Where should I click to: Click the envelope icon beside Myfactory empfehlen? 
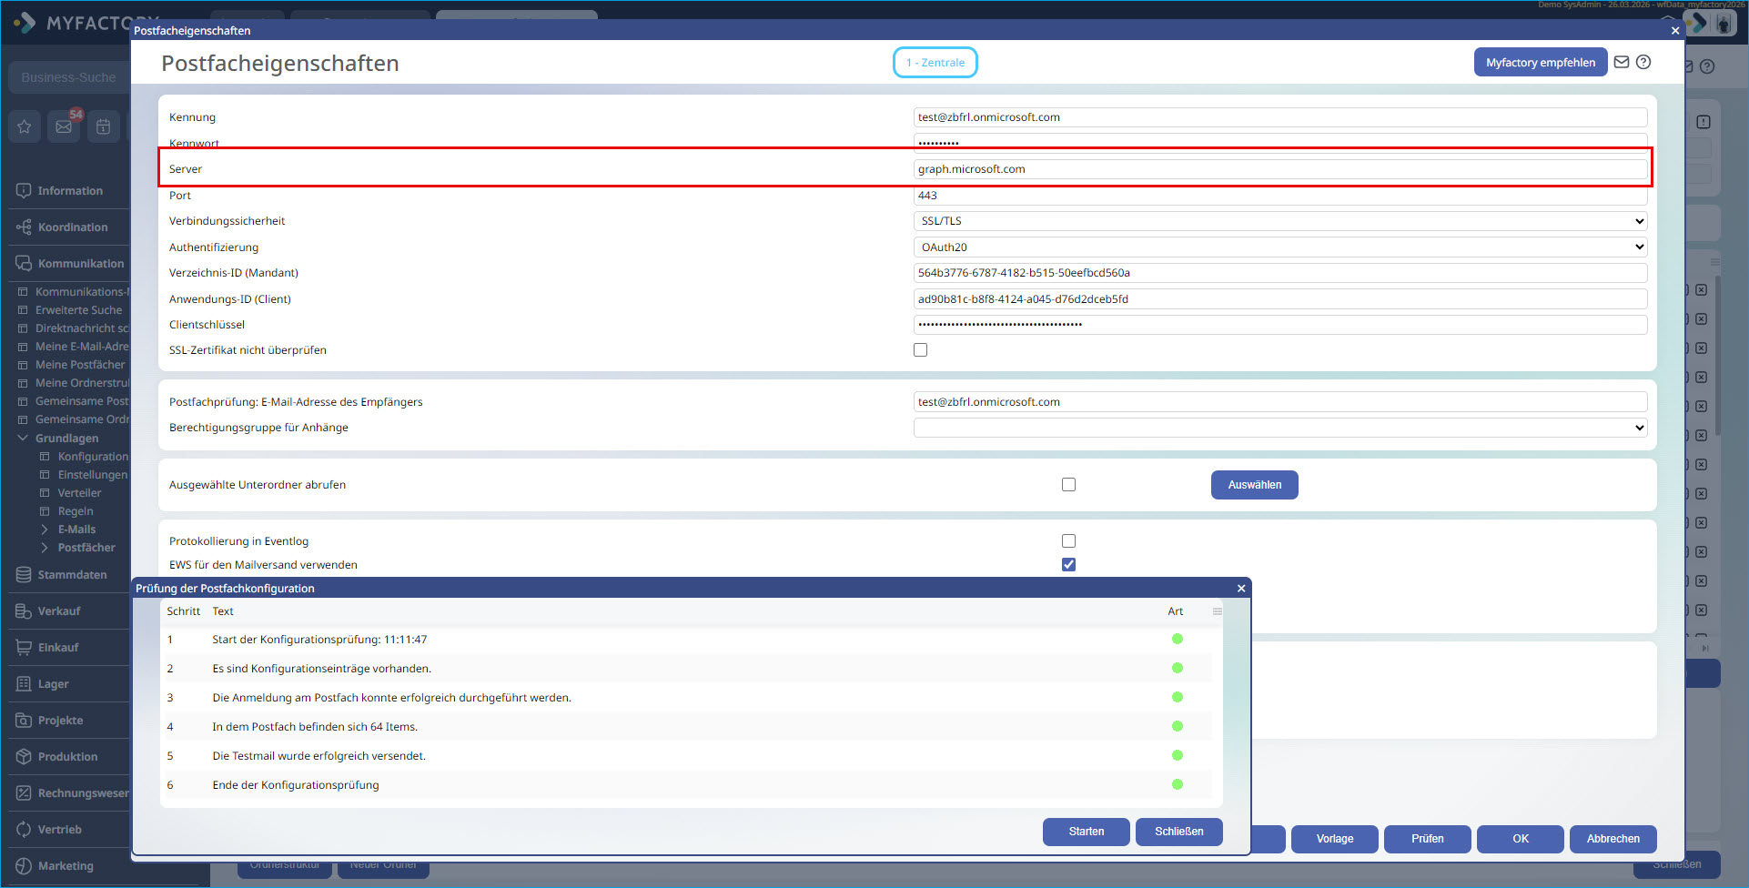[1622, 62]
